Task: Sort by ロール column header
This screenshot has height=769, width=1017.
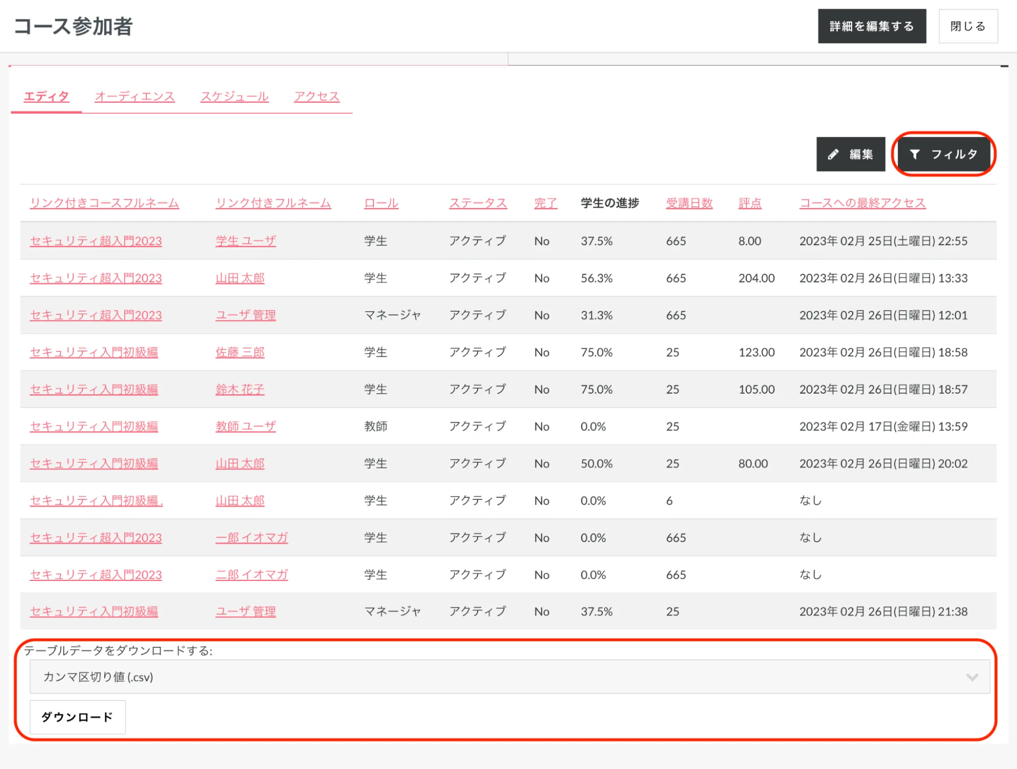Action: (x=381, y=203)
